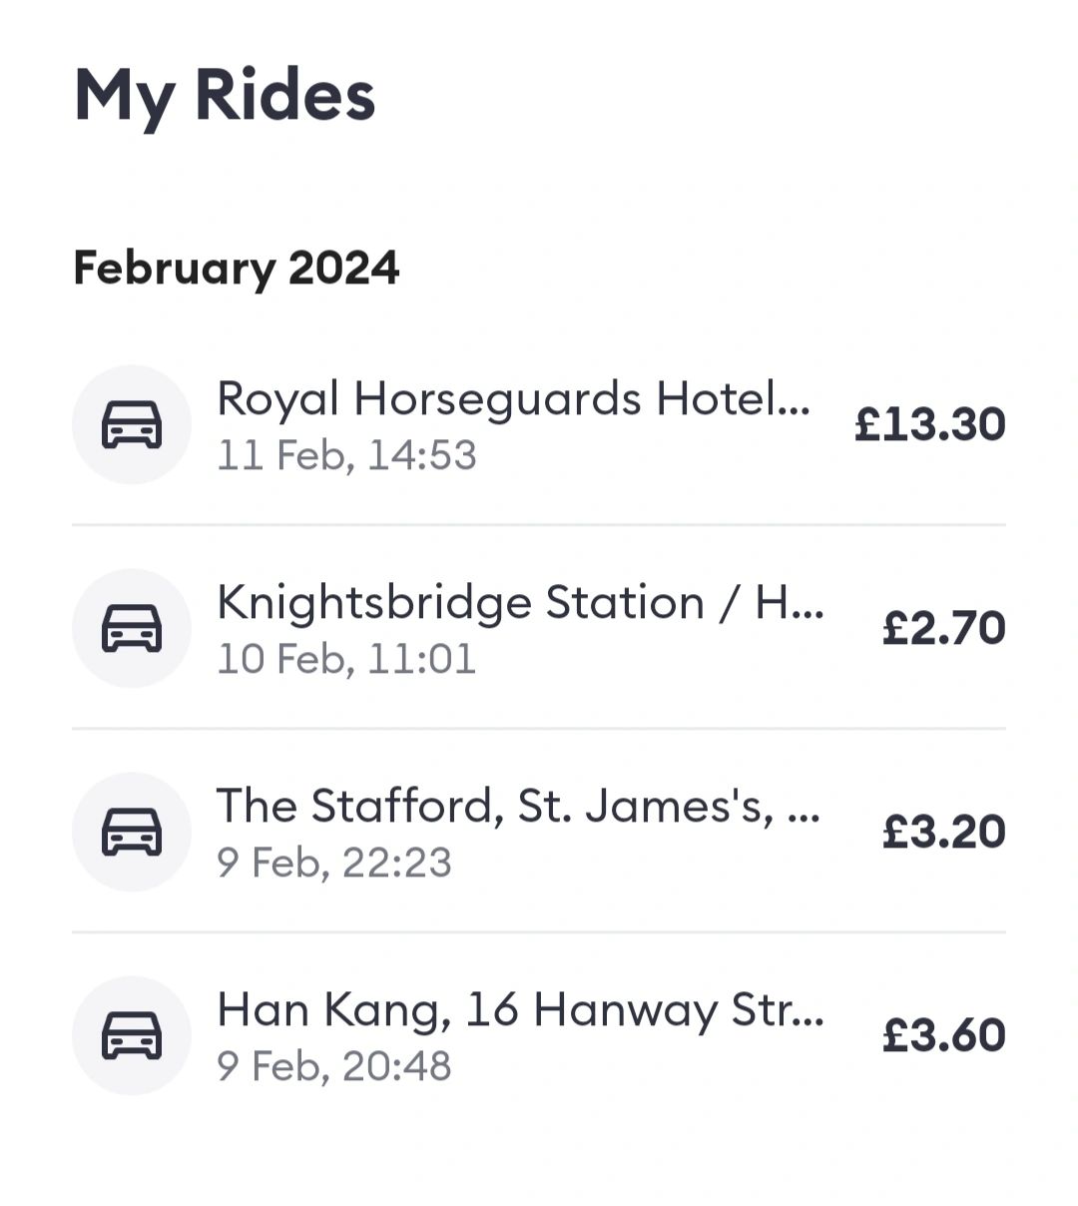Image resolution: width=1078 pixels, height=1206 pixels.
Task: Select the 9 Feb, 20:48 timestamp
Action: 333,1067
